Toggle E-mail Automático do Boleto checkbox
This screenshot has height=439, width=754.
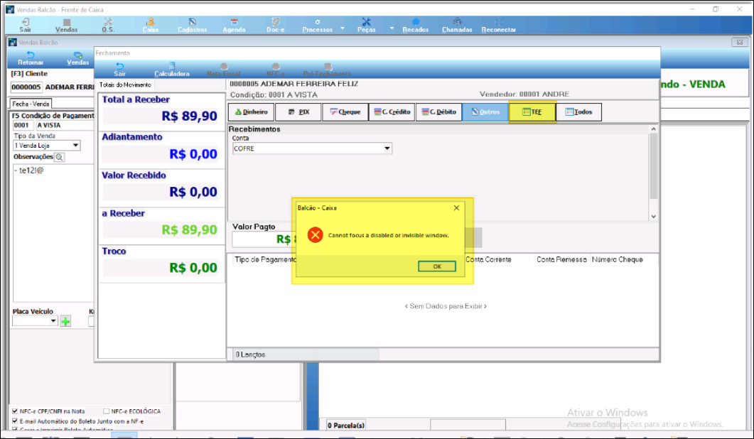pyautogui.click(x=16, y=421)
